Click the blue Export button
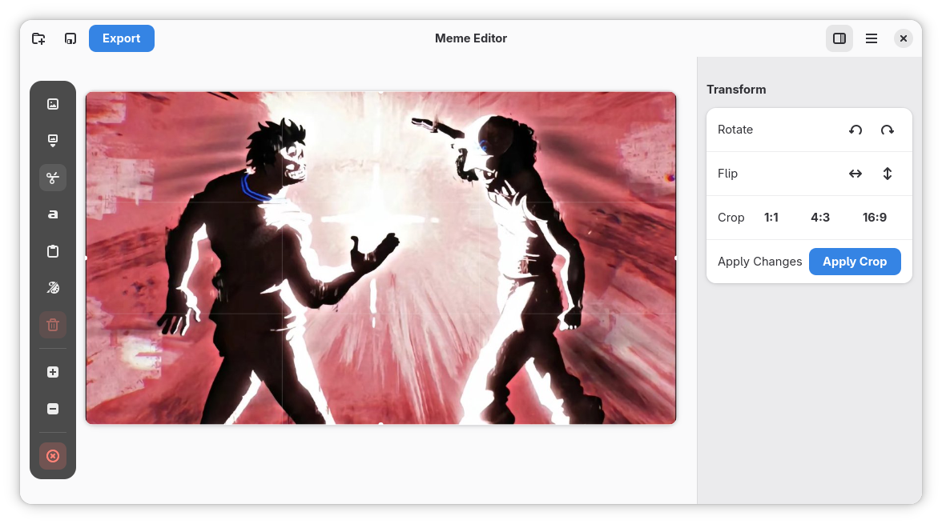Viewport: 942px width, 524px height. 122,38
